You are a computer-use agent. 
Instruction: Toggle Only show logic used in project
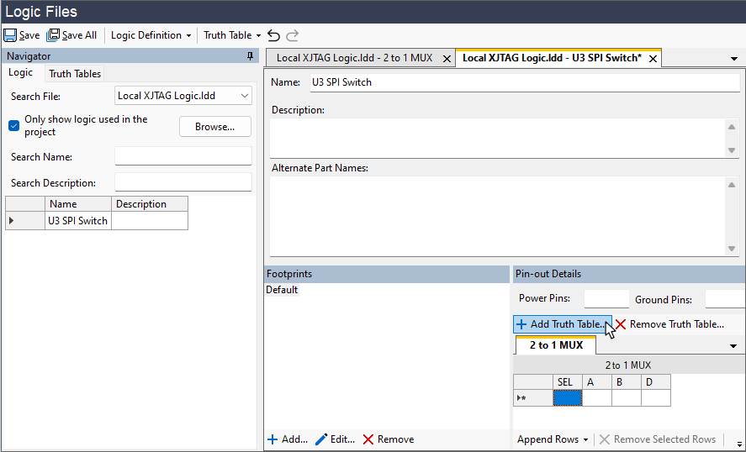14,125
